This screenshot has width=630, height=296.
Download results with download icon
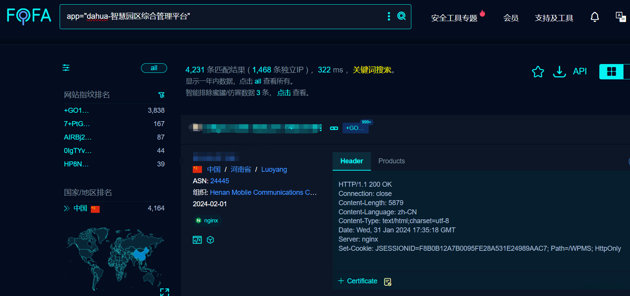pyautogui.click(x=559, y=71)
